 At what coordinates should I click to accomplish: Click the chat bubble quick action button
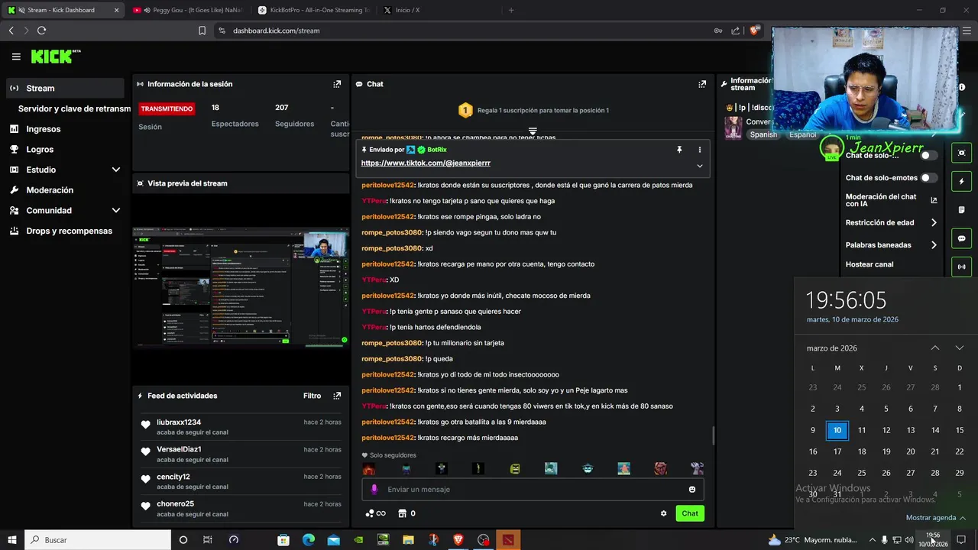point(961,238)
